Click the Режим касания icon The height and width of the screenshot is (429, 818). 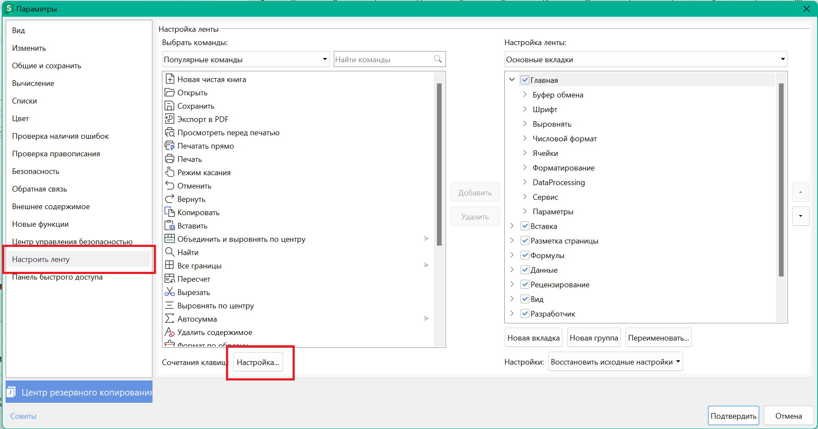point(170,172)
